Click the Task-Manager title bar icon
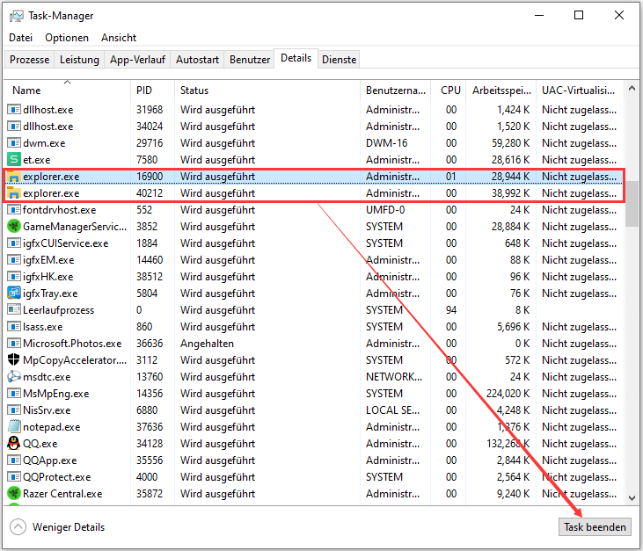Screen dimensions: 643x551 coord(17,16)
